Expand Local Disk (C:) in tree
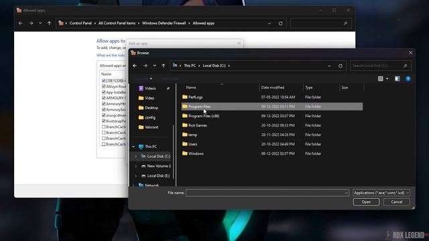 [x=135, y=156]
